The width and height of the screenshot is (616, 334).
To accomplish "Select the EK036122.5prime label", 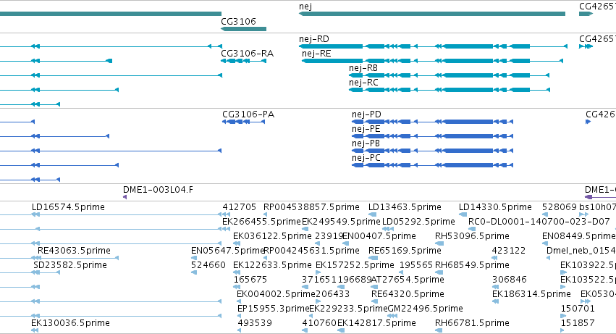I will (x=272, y=236).
